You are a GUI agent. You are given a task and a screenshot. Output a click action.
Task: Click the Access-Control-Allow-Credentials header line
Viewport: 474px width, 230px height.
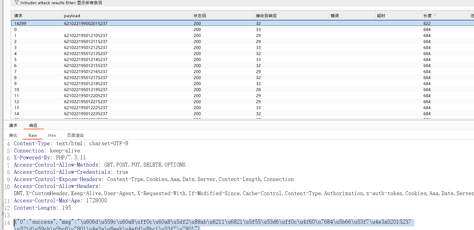71,172
